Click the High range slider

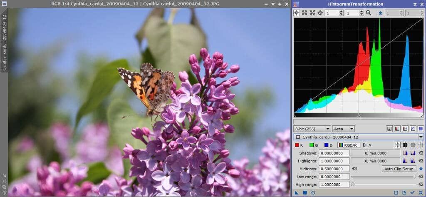pyautogui.click(x=383, y=185)
